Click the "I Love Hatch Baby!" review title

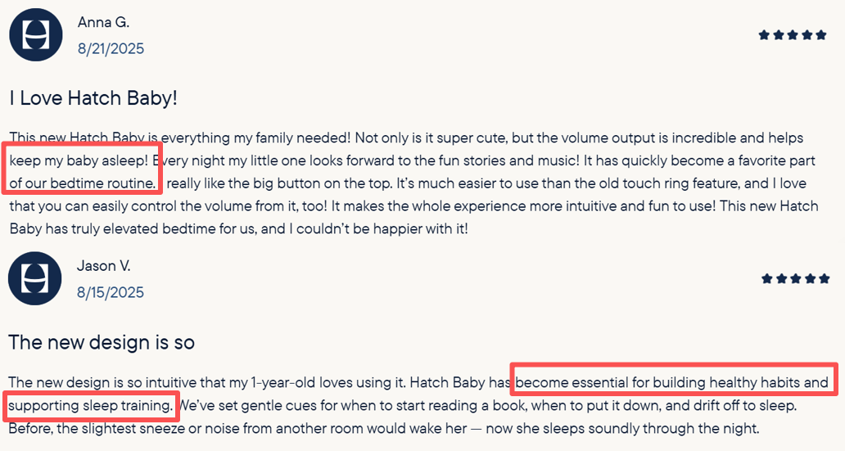93,98
